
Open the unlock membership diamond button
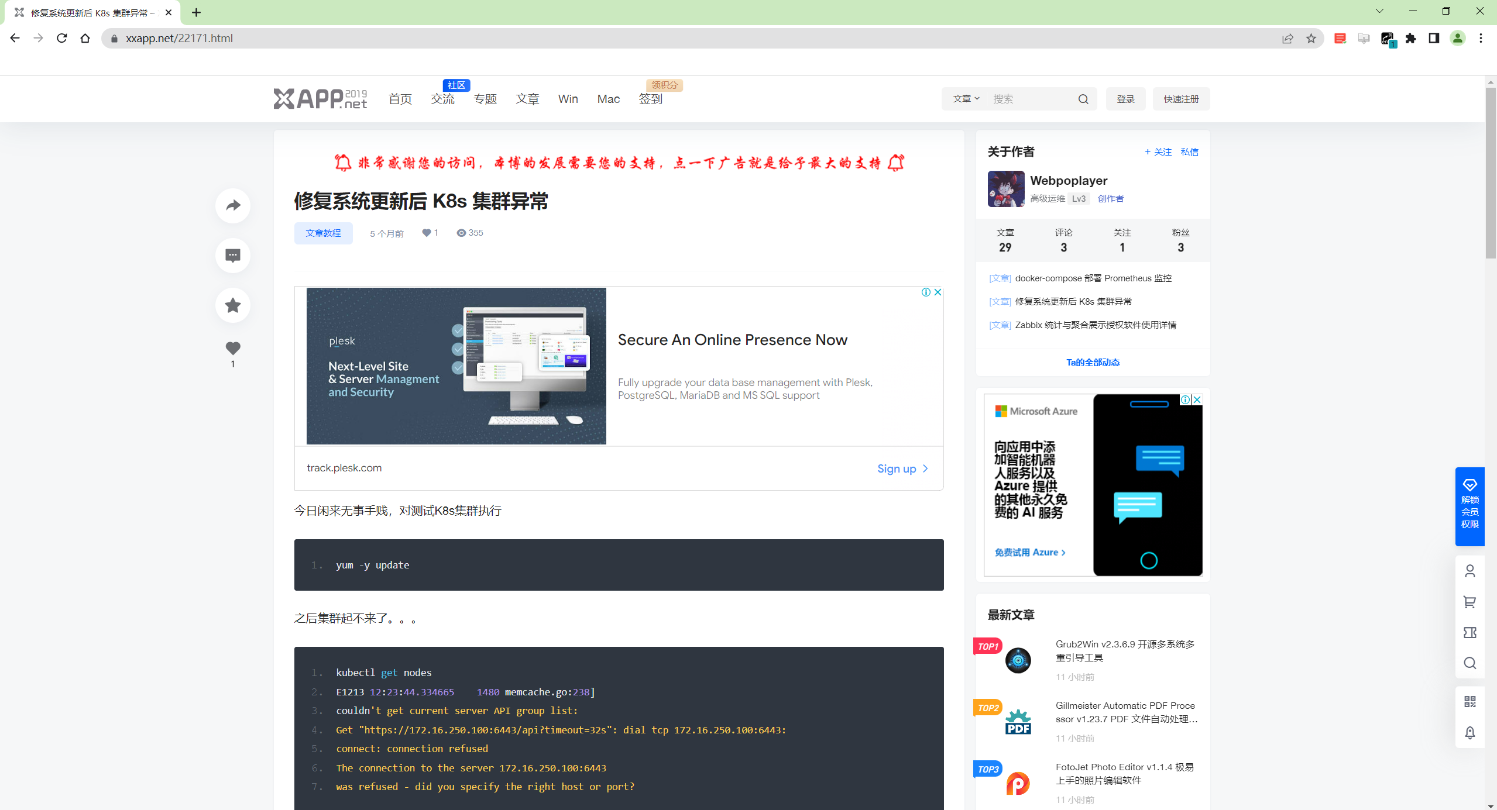tap(1469, 506)
